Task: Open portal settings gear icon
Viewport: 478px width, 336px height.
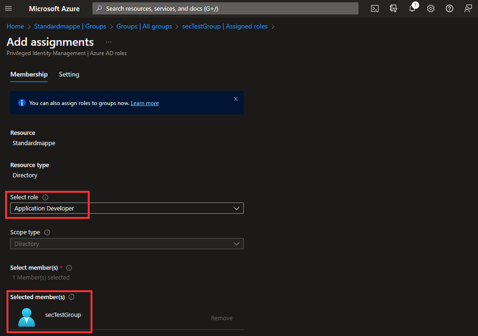Action: (x=431, y=8)
